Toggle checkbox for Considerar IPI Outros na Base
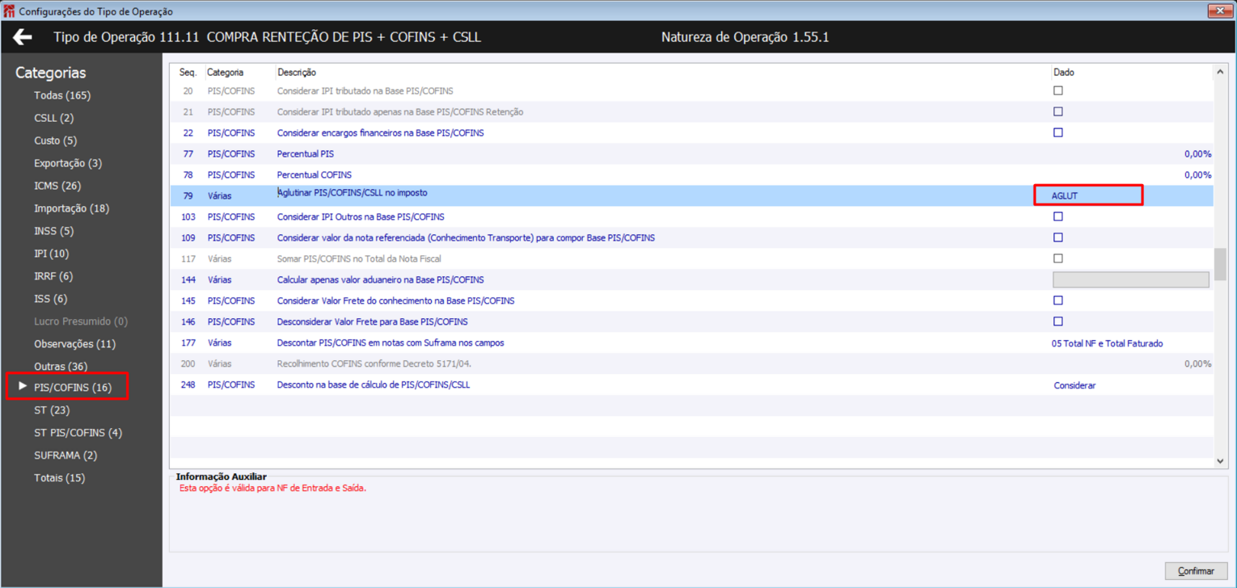Screen dimensions: 1237x588 (x=1058, y=216)
